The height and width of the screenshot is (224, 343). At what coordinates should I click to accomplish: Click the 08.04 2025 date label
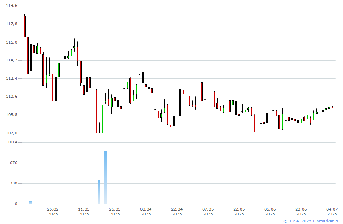tap(146, 211)
